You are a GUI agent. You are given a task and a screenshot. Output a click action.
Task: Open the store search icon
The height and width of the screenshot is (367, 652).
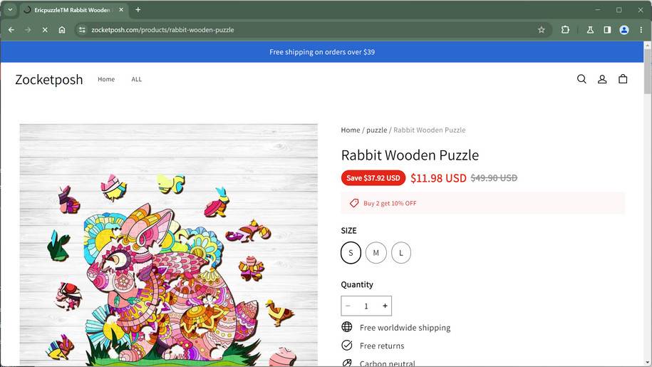pos(581,79)
